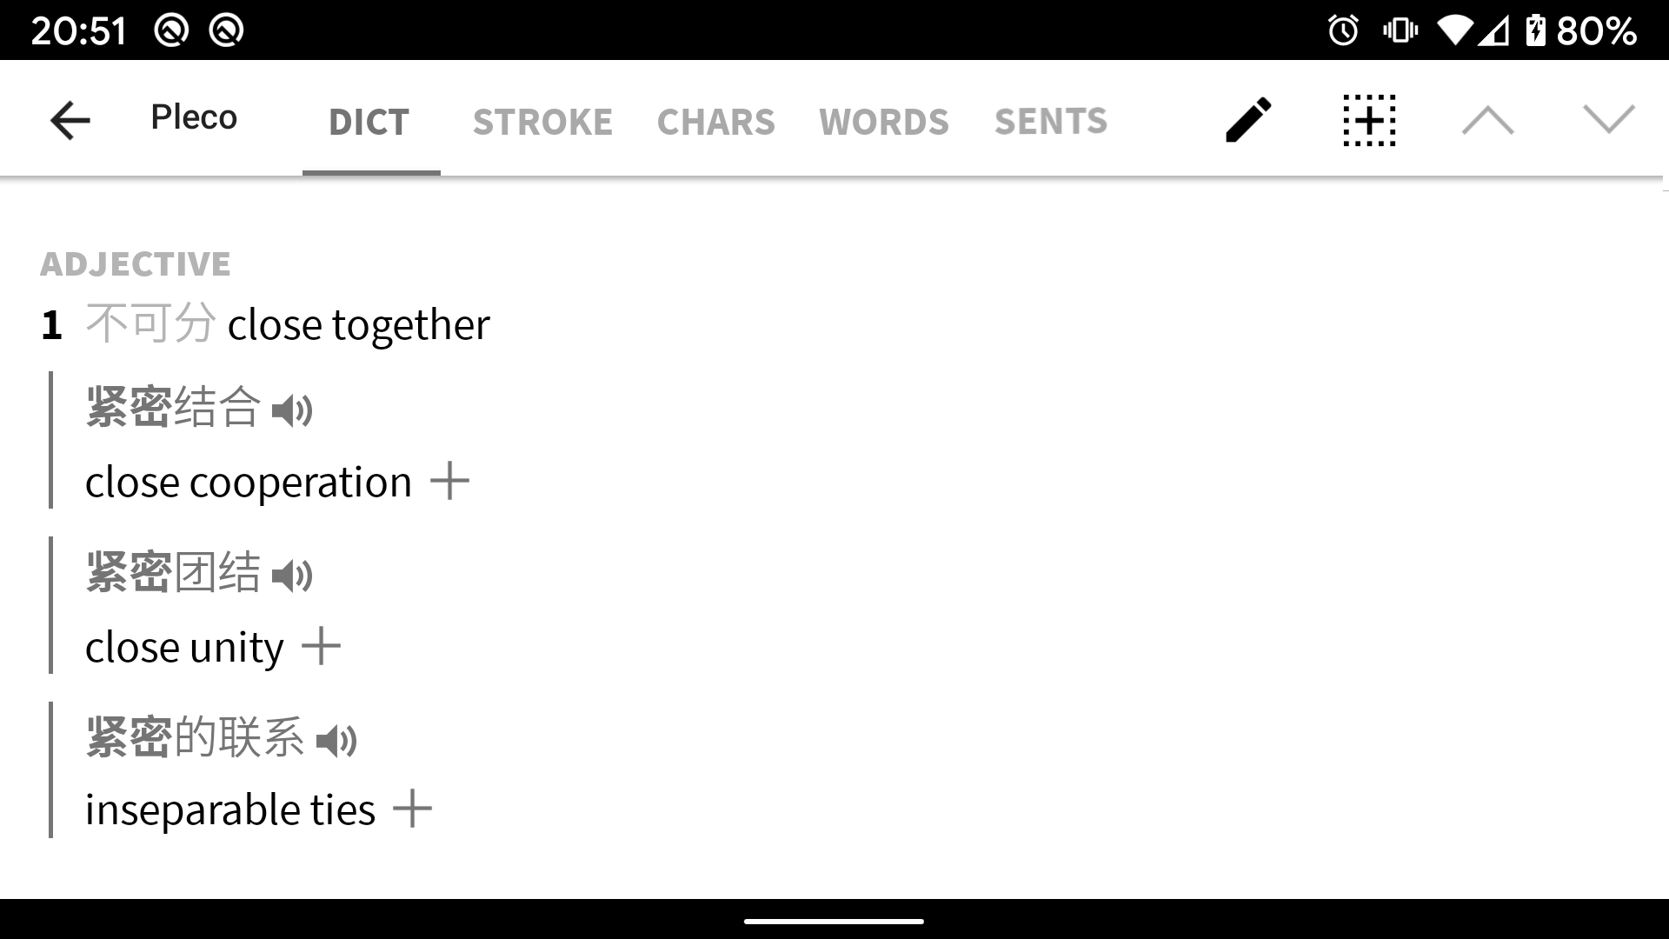Tap the 不可分 definition link
The image size is (1669, 939).
coord(150,323)
